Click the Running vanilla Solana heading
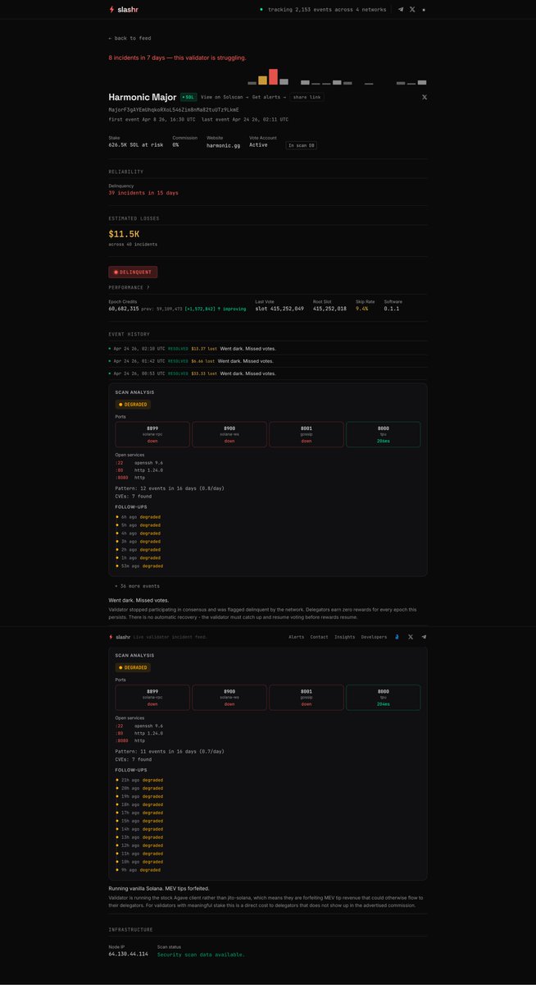 159,888
